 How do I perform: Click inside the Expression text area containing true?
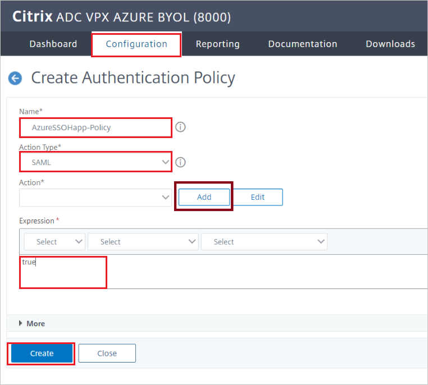coord(224,272)
